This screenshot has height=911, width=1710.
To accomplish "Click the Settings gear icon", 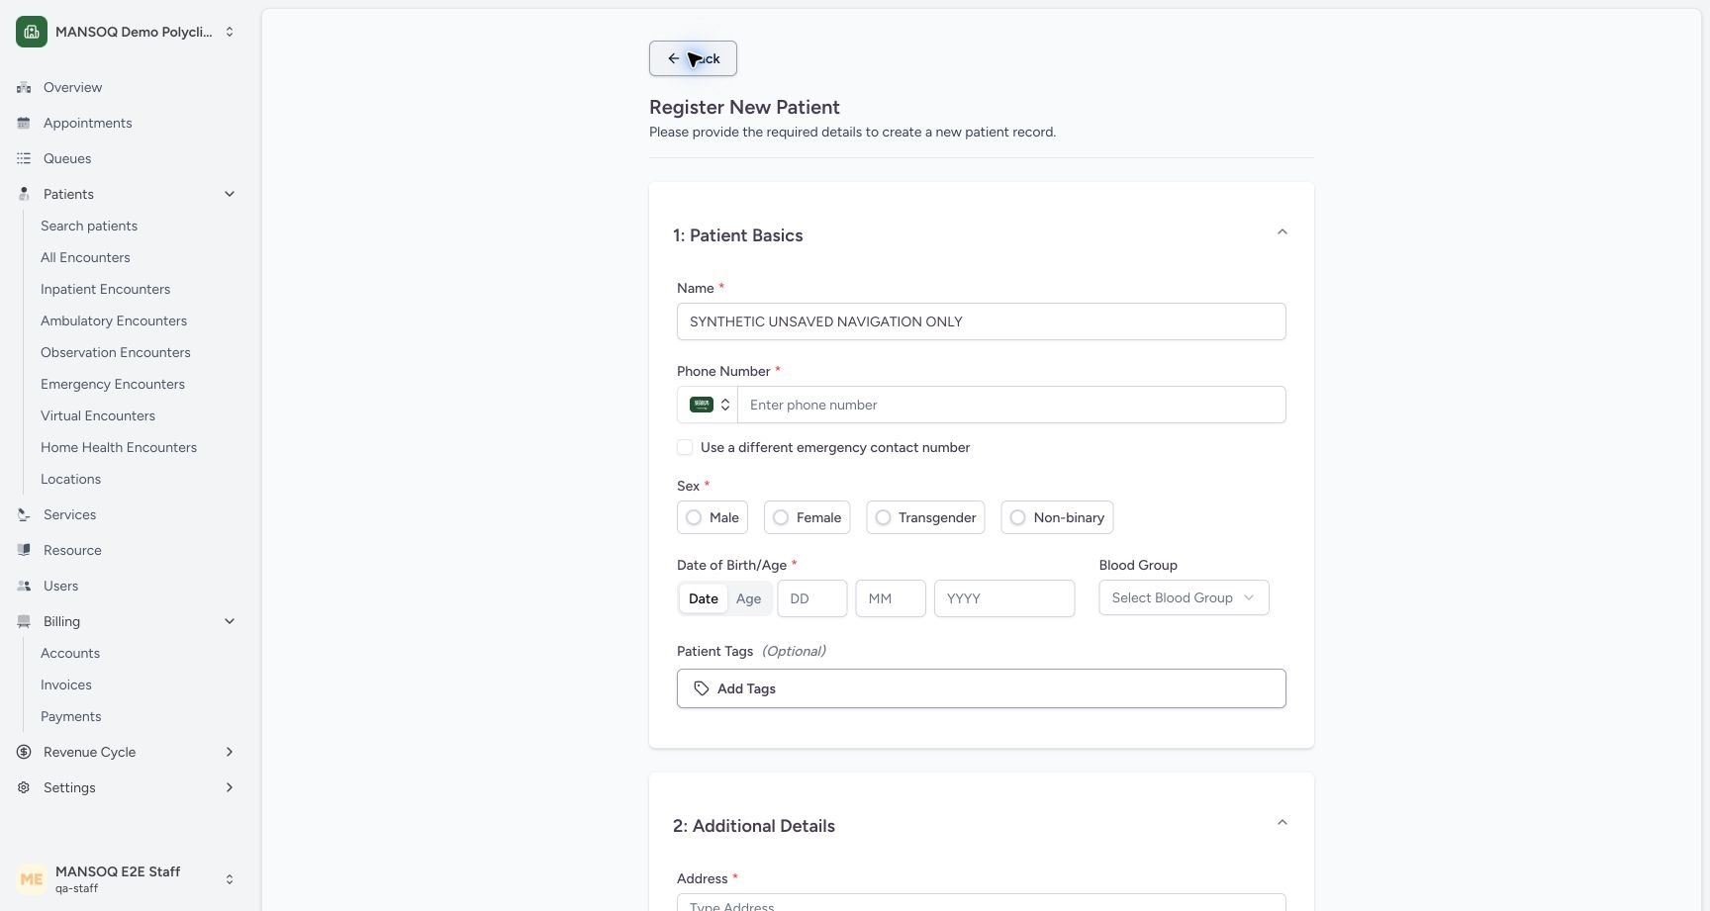I will [24, 787].
